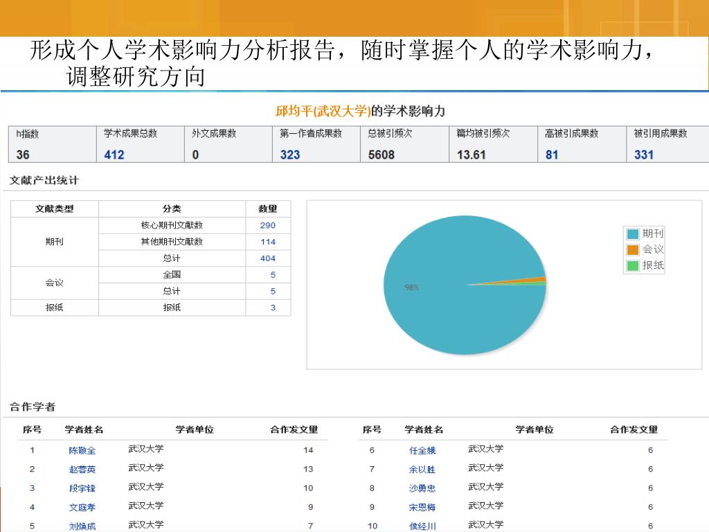Screen dimensions: 709x532
Task: Open the 第一作者成果数 value 323
Action: click(290, 154)
